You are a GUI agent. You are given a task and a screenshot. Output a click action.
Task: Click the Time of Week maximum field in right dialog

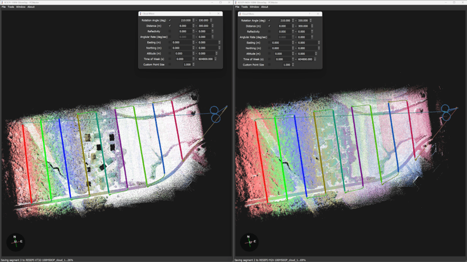tap(305, 59)
